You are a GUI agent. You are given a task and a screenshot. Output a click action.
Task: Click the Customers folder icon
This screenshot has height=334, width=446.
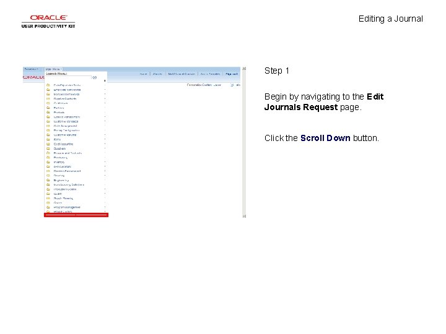48,103
